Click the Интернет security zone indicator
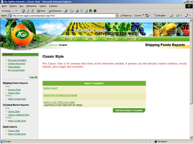Screen dimensions: 193x144 pyautogui.click(x=161, y=142)
